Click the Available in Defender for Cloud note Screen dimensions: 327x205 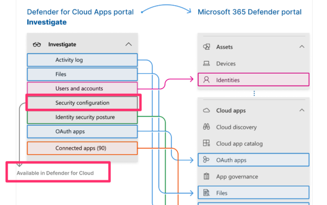[55, 173]
